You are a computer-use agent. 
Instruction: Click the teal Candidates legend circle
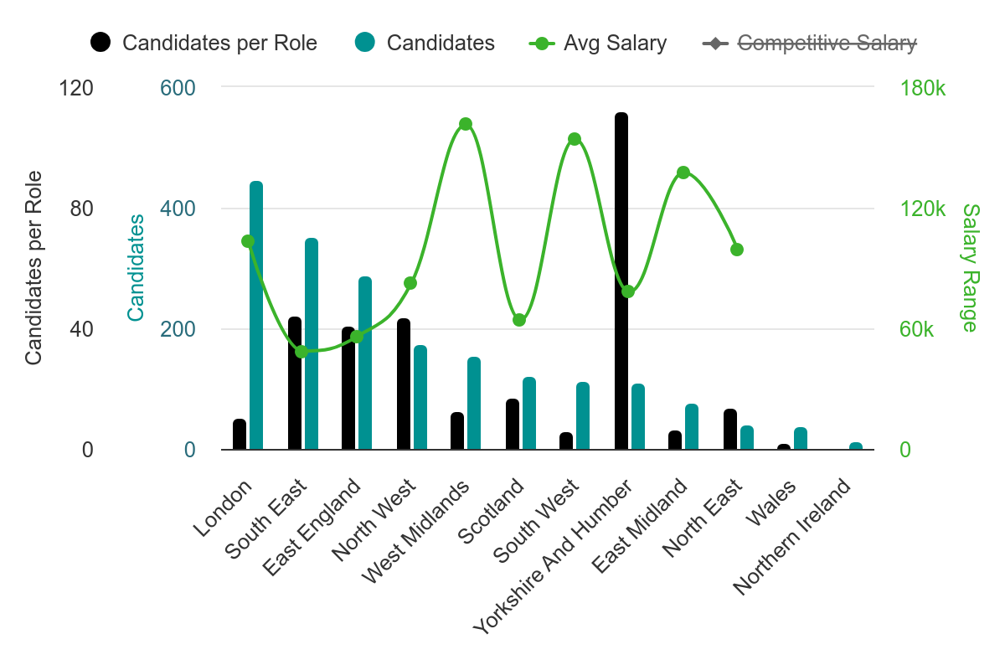click(365, 43)
